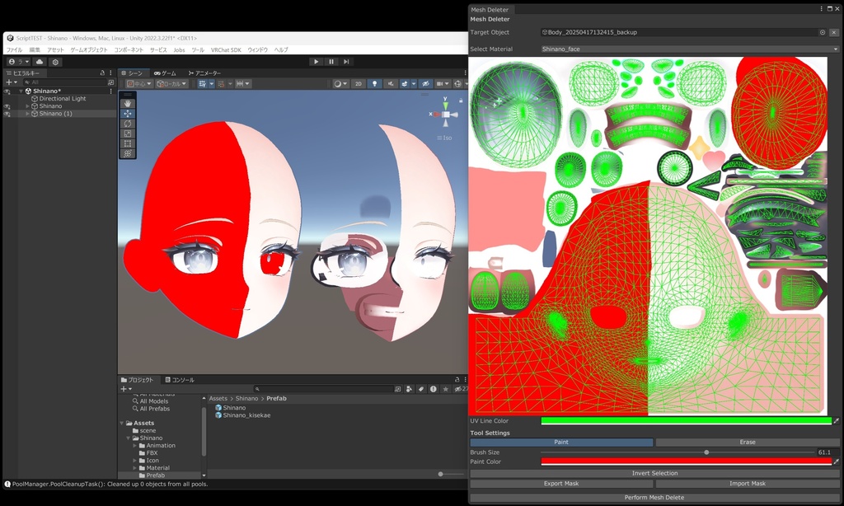Toggle Hierarchy panel lock
Viewport: 844px width, 506px height.
pyautogui.click(x=102, y=73)
